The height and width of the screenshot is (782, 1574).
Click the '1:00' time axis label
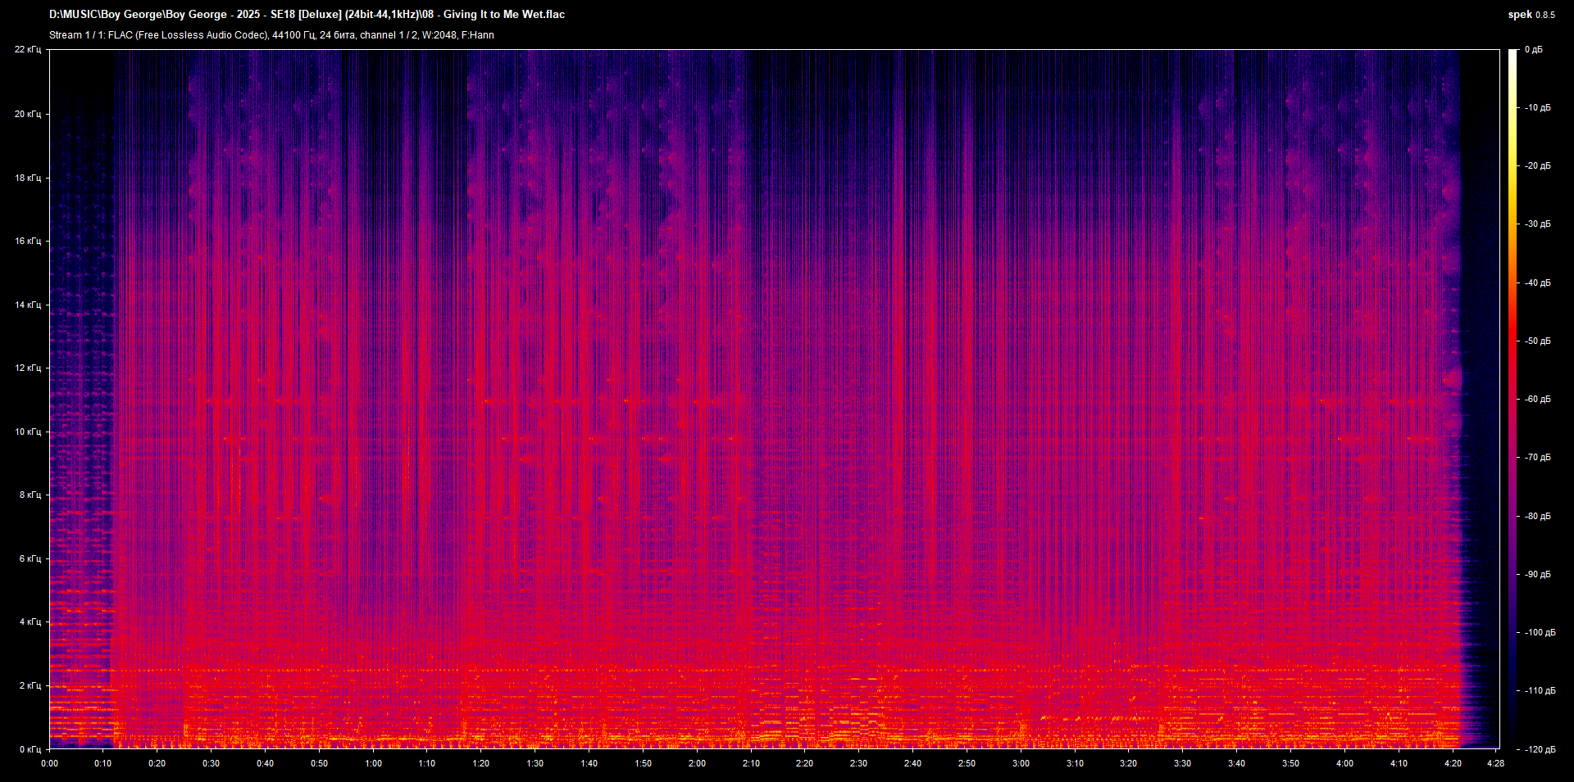click(373, 763)
